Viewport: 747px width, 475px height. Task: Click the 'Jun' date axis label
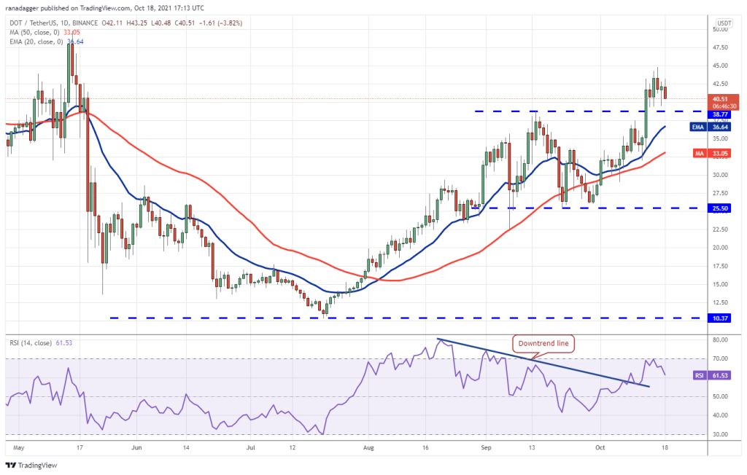(136, 447)
